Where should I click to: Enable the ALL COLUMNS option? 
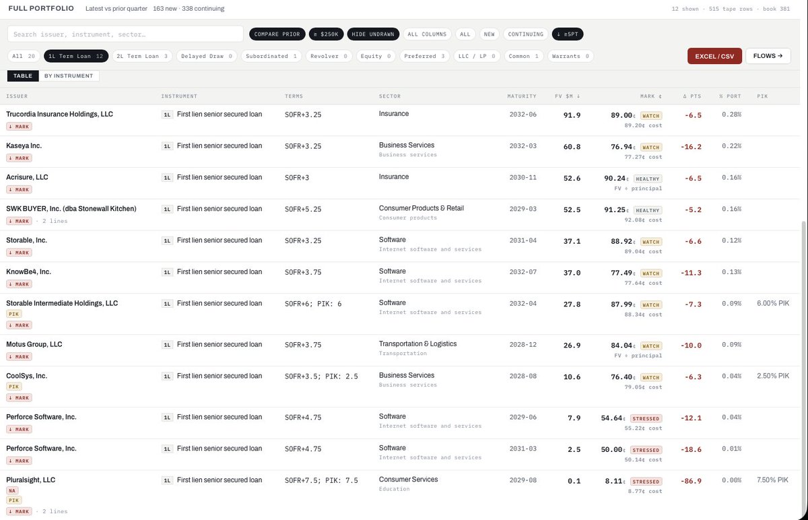pyautogui.click(x=427, y=34)
